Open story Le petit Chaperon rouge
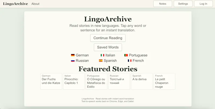The width and height of the screenshot is (215, 109). 164,81
